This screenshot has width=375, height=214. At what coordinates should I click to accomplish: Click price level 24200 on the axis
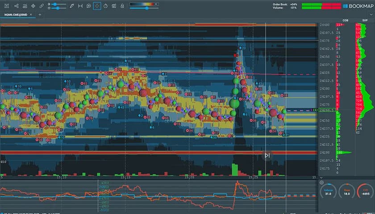point(325,152)
